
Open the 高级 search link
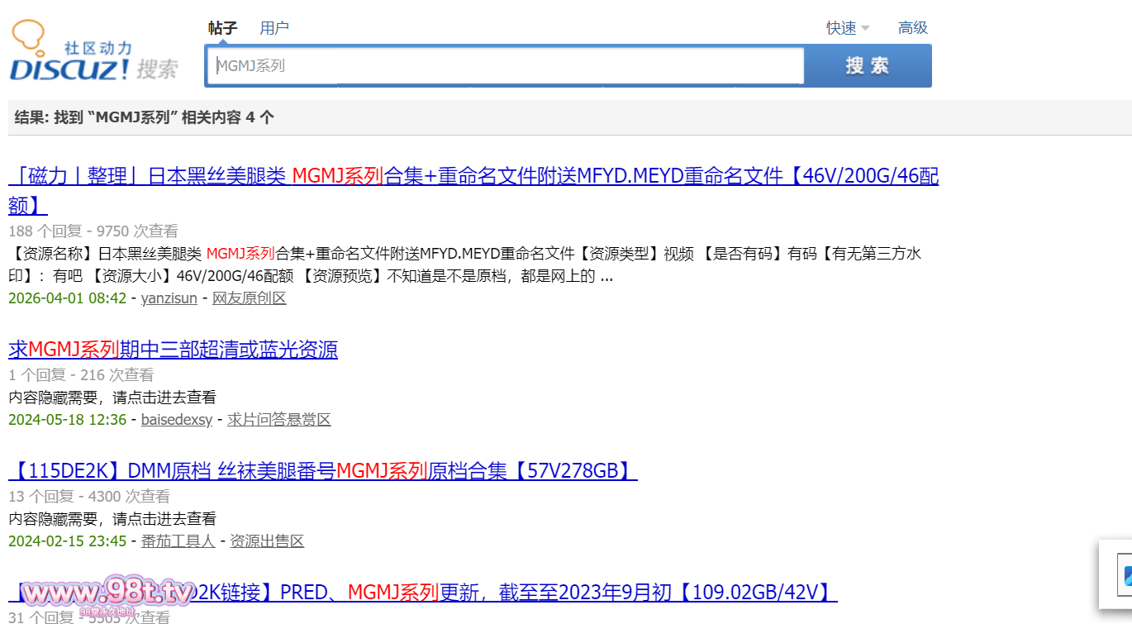pos(913,28)
